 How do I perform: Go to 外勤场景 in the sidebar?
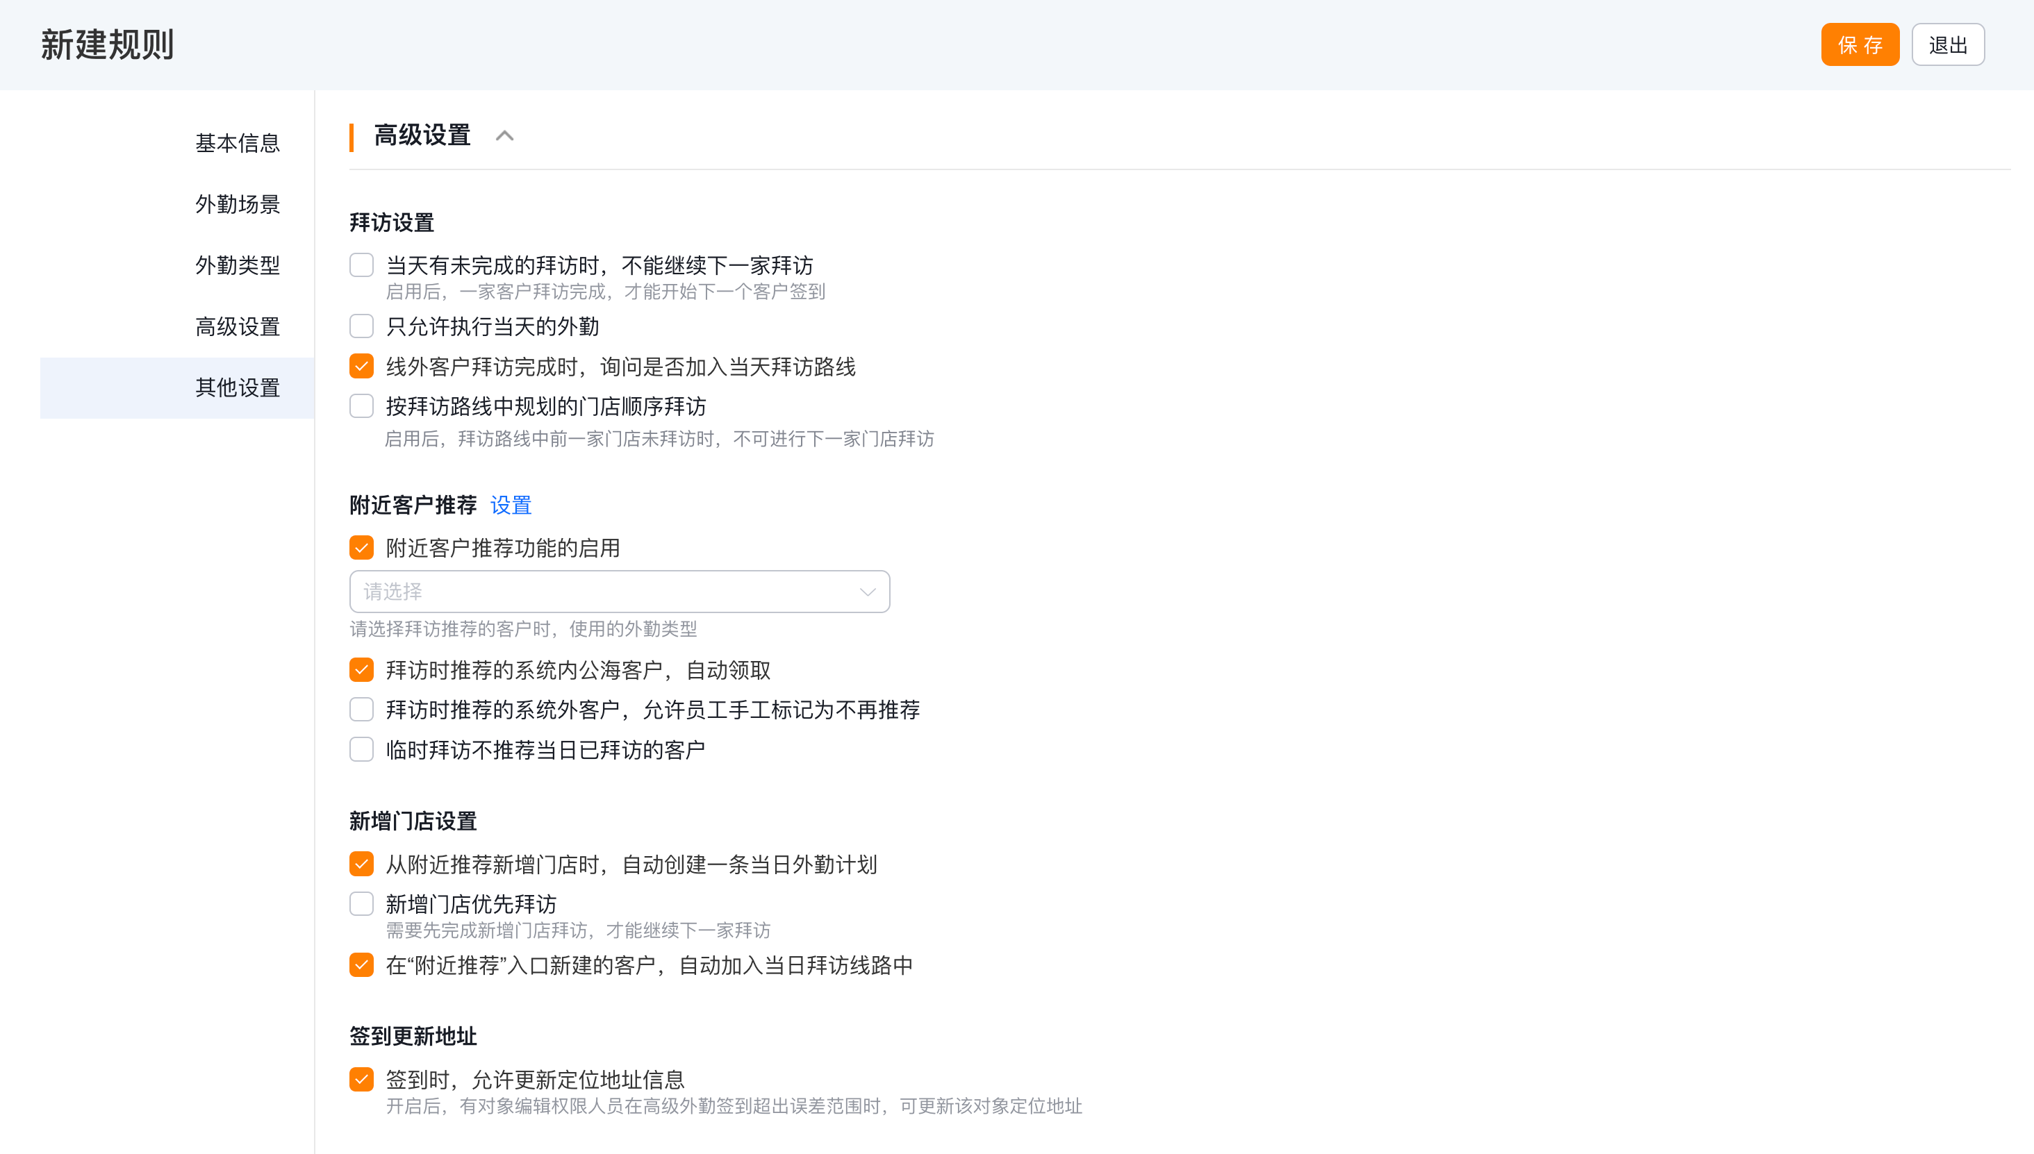tap(237, 205)
